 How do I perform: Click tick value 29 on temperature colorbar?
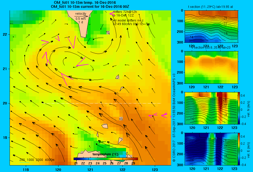coord(133,163)
